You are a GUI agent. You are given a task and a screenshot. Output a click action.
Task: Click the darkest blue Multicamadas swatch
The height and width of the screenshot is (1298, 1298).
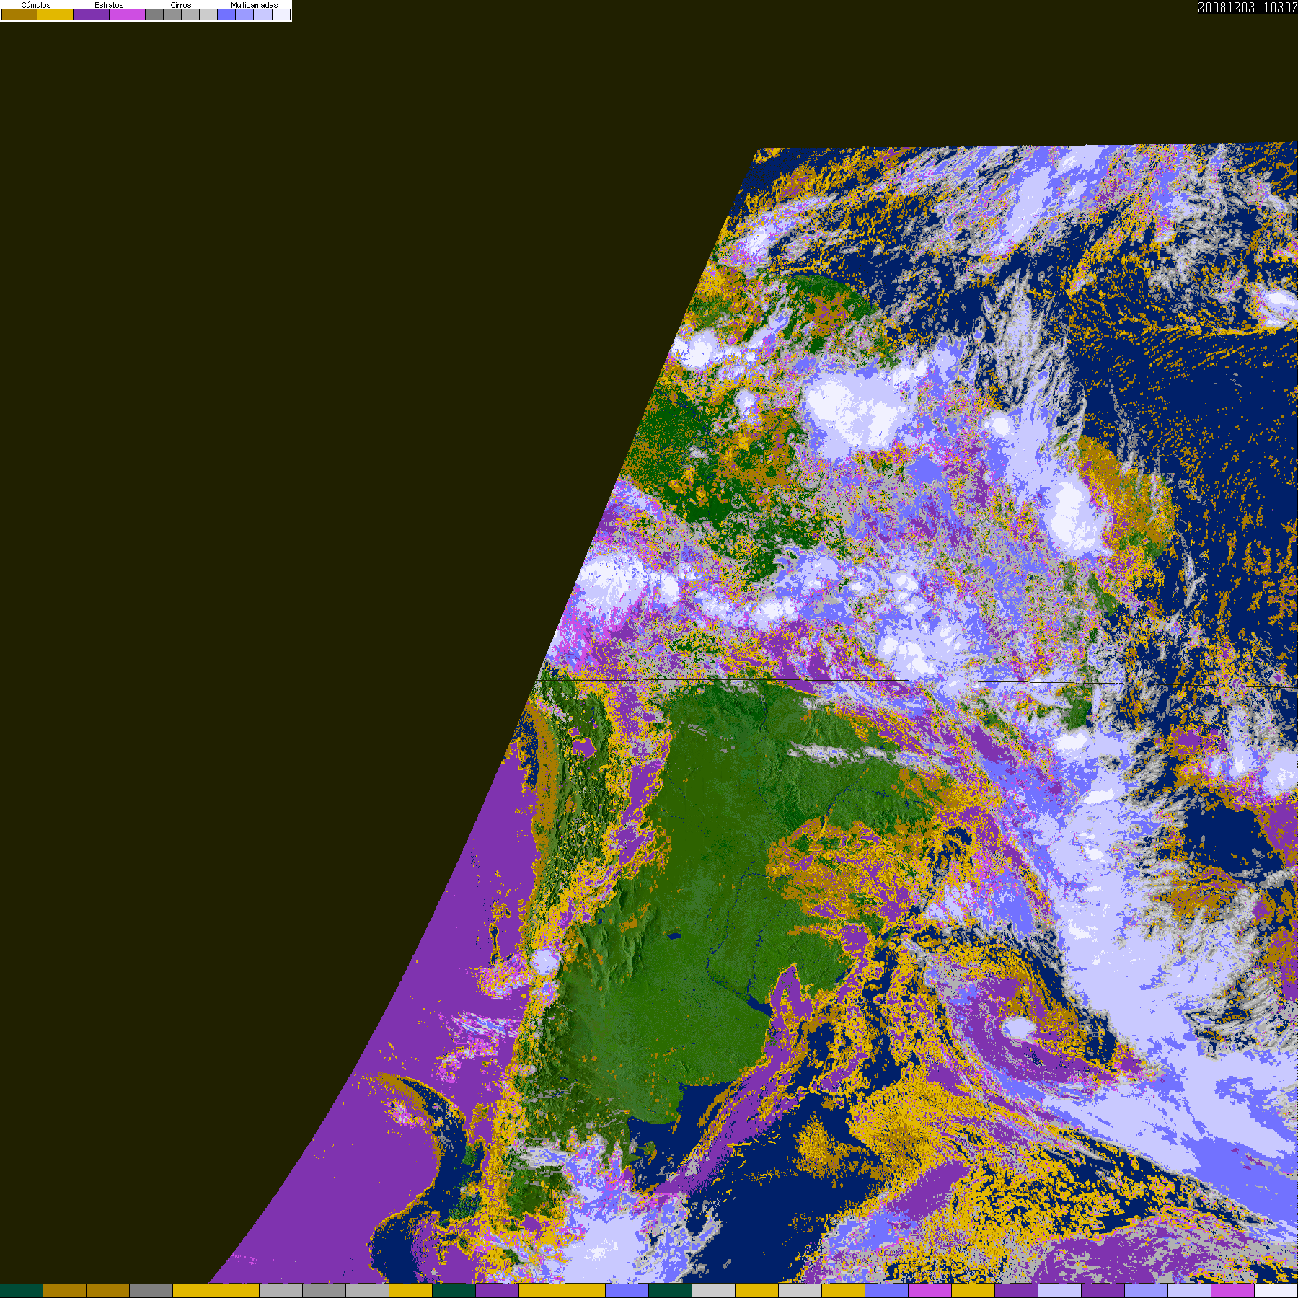pyautogui.click(x=227, y=15)
